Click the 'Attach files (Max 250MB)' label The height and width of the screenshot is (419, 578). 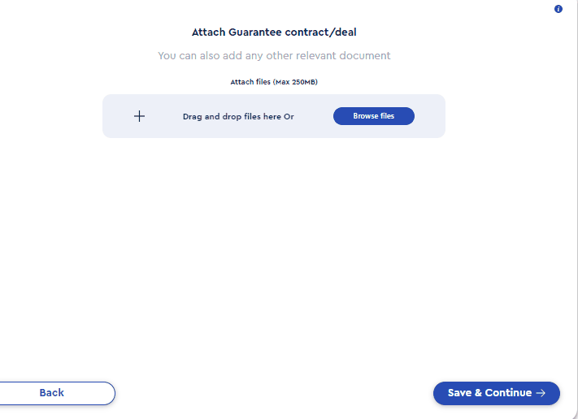(274, 82)
